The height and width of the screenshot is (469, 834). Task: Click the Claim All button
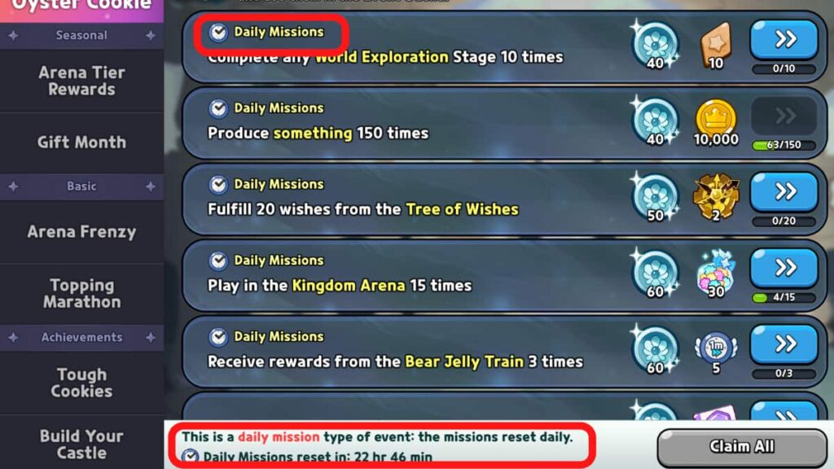point(742,447)
